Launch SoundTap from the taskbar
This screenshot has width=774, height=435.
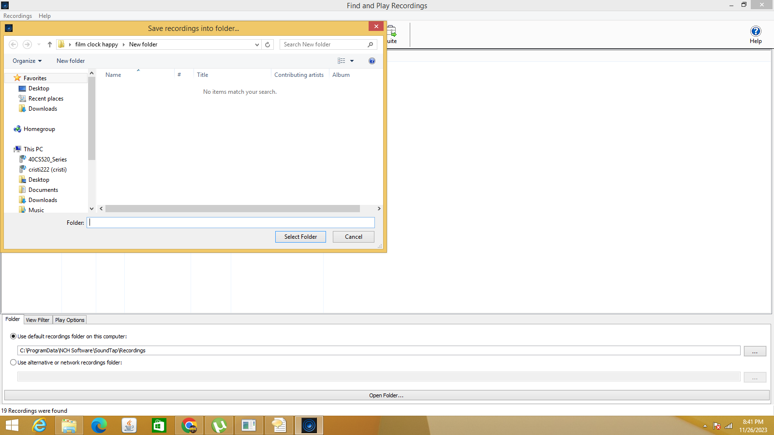(x=309, y=425)
